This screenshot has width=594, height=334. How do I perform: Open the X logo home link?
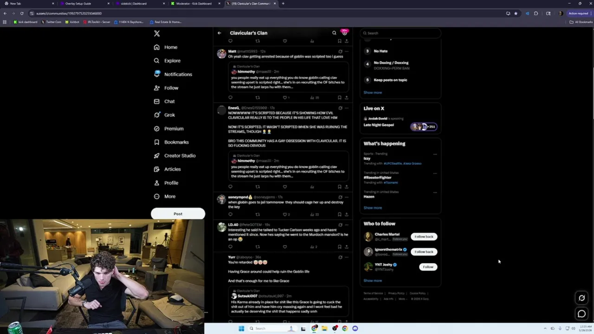[157, 33]
